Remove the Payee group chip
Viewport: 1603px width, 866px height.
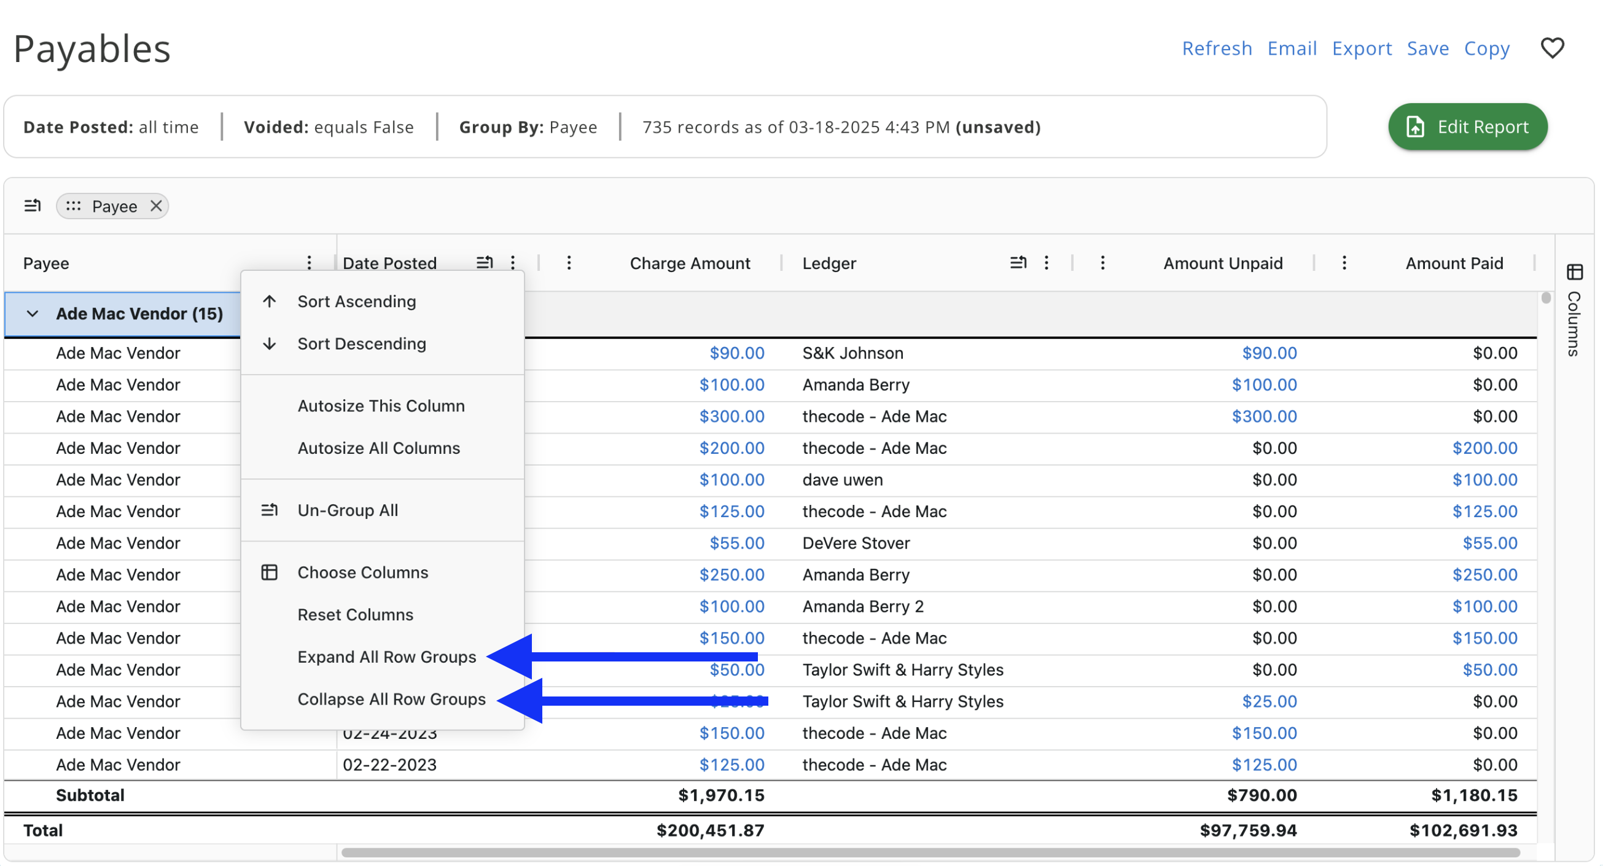[156, 206]
